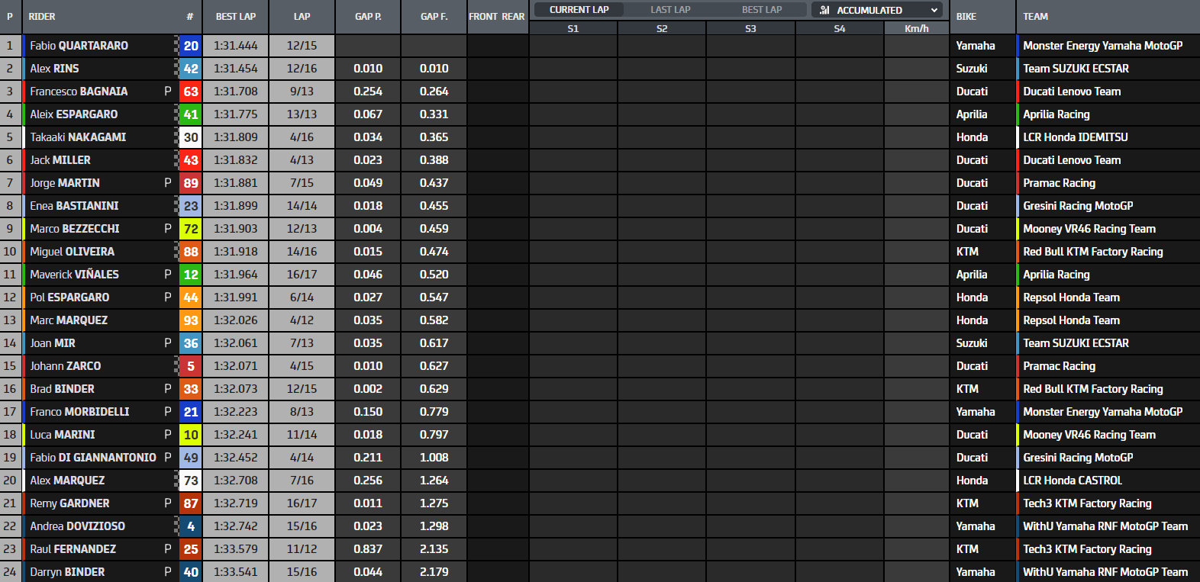Click the chart icon beside ACCUMULATED
This screenshot has height=582, width=1200.
(x=824, y=10)
